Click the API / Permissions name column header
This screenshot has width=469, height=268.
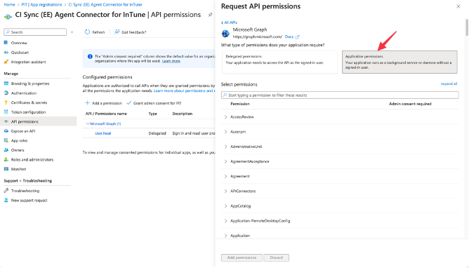coord(106,114)
